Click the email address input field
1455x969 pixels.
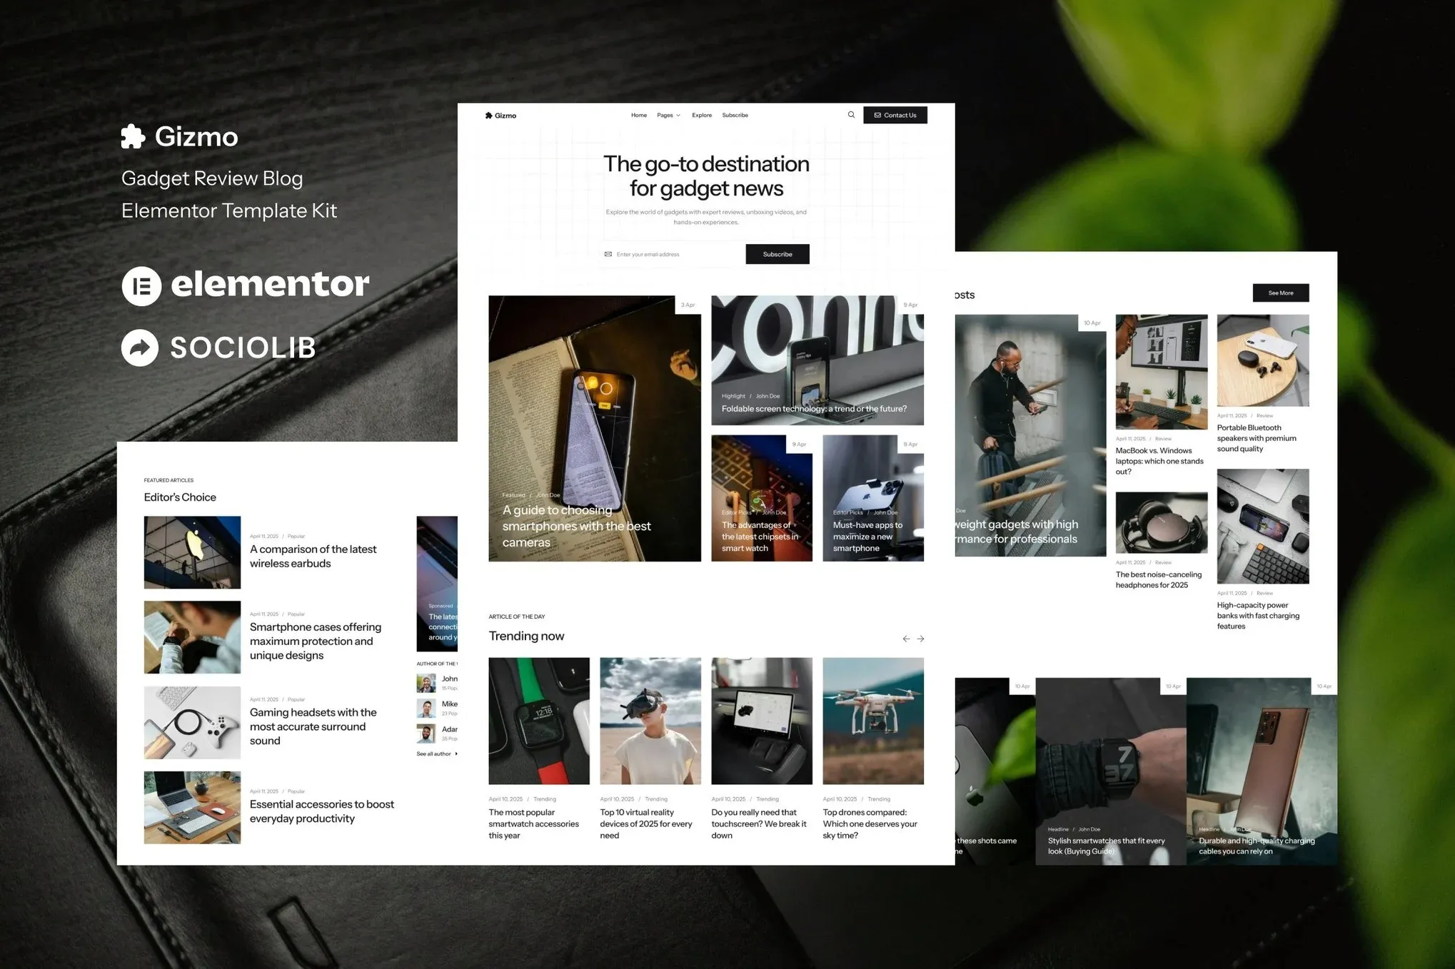tap(674, 254)
